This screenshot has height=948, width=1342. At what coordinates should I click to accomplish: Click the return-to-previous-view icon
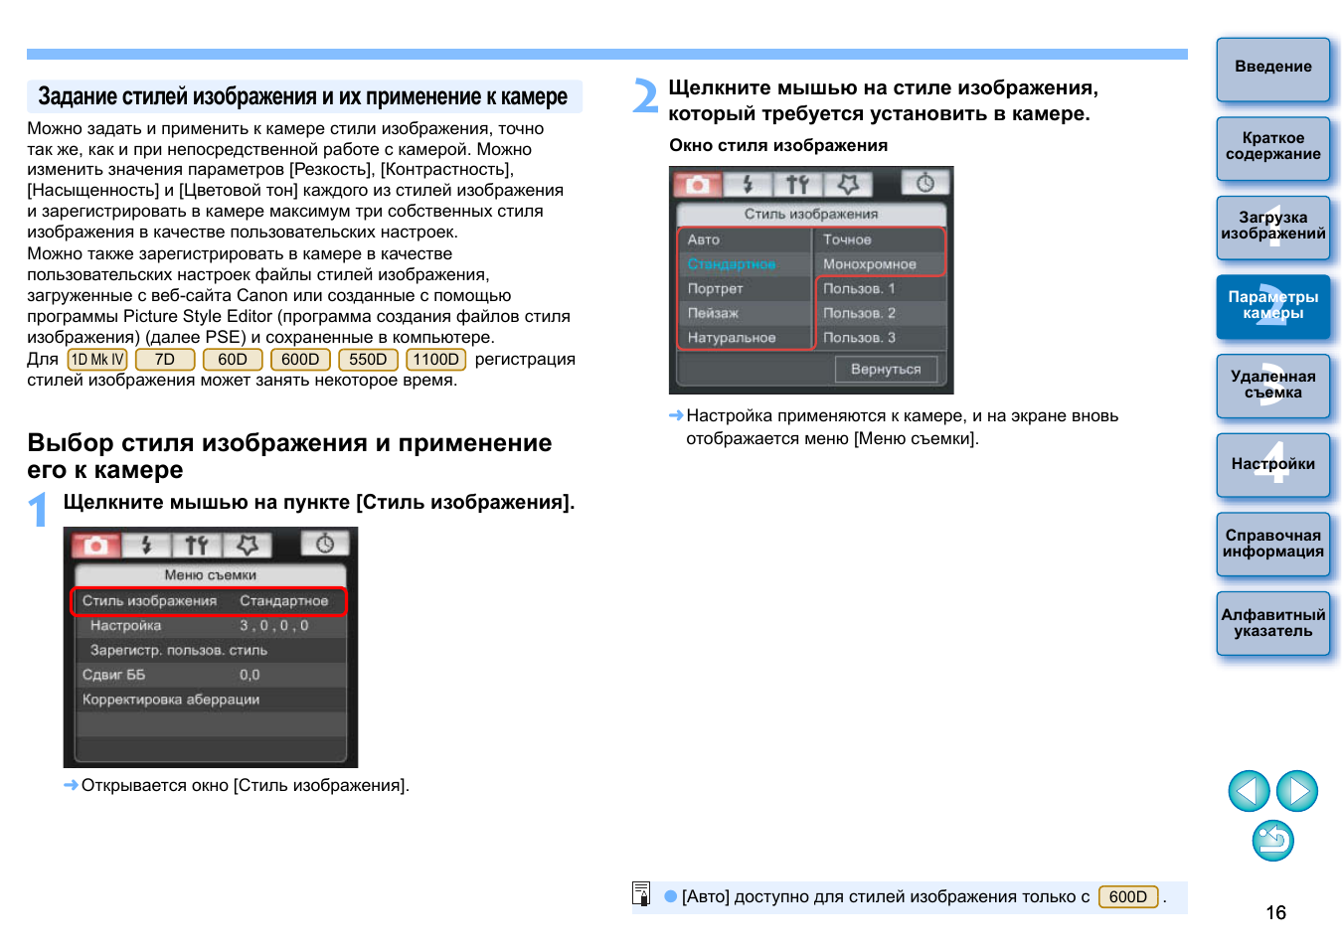click(x=1273, y=841)
